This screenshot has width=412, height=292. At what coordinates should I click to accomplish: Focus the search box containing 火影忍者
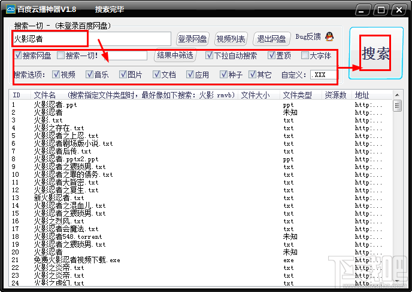pos(92,39)
